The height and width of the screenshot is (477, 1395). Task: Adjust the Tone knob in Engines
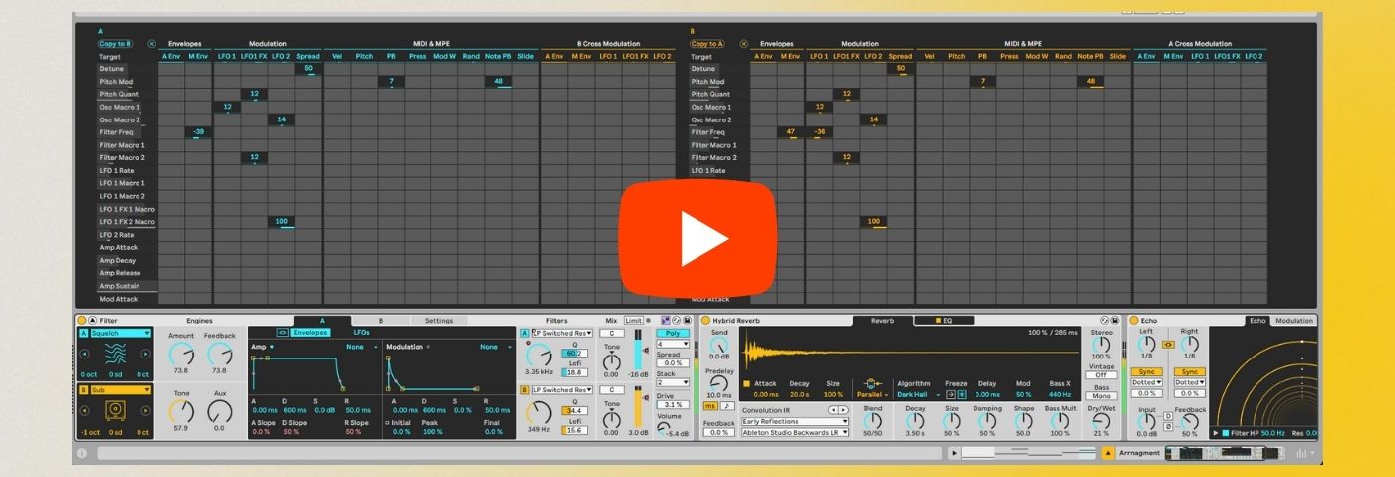pos(180,410)
